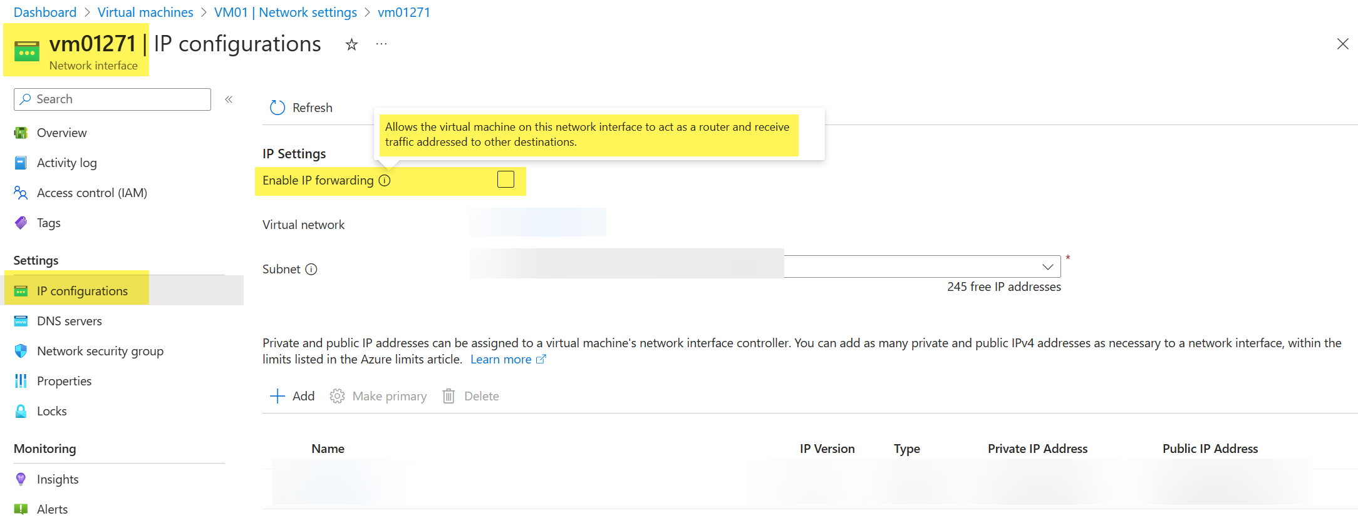
Task: Click the IP configurations sidebar icon
Action: pos(21,291)
